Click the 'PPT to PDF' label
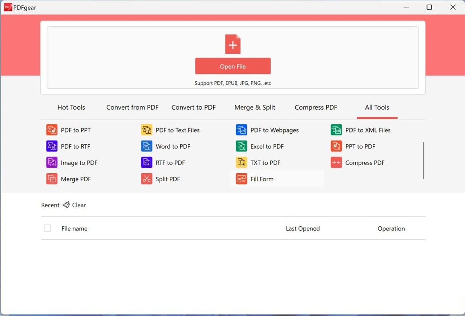The height and width of the screenshot is (316, 465). 360,146
